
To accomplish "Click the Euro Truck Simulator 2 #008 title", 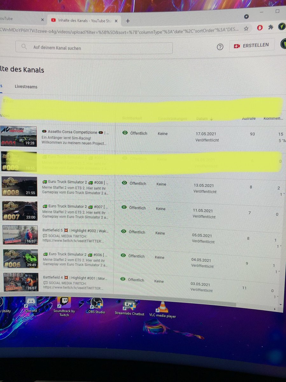I will (75, 182).
